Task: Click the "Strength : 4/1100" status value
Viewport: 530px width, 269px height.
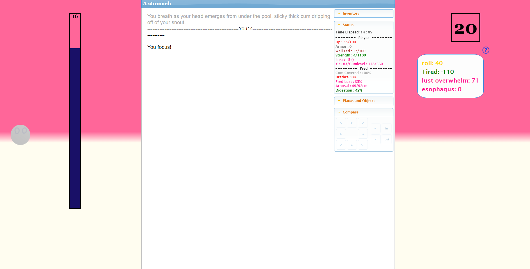Action: point(351,55)
